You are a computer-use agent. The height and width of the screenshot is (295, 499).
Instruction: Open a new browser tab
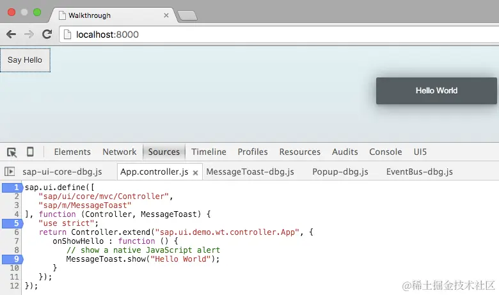point(187,15)
